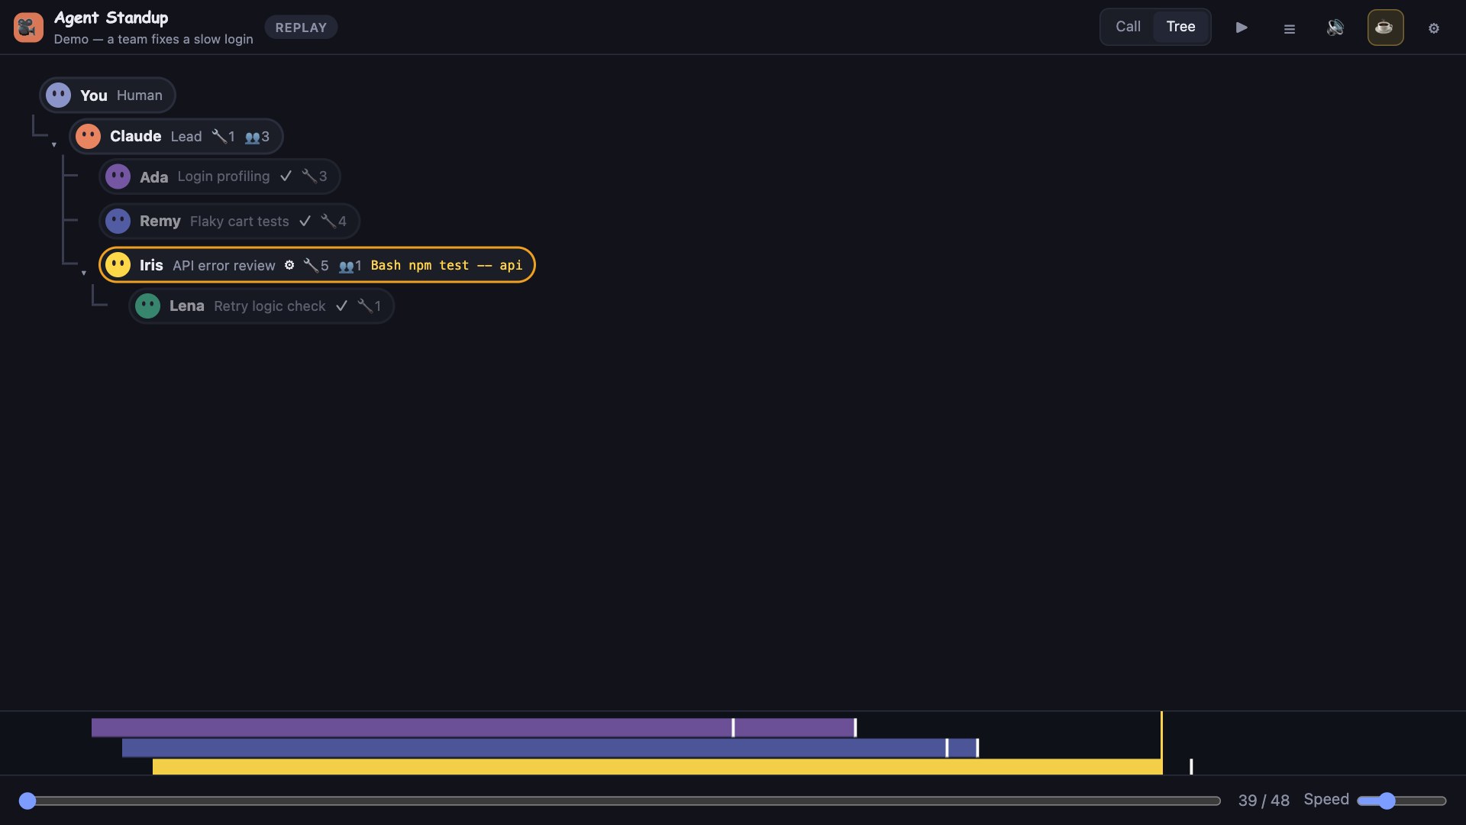Click the checkmark on Remy's row

coord(305,222)
